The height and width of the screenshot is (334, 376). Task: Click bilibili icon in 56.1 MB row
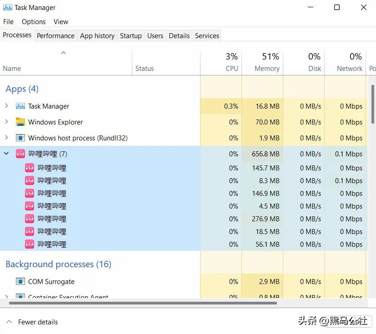[30, 244]
